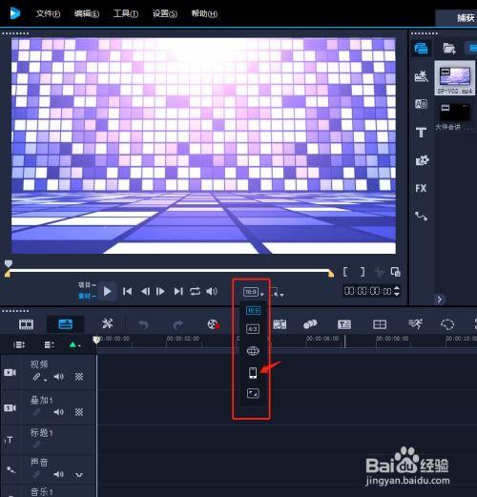
Task: Choose the 360 globe aspect option
Action: tap(253, 351)
